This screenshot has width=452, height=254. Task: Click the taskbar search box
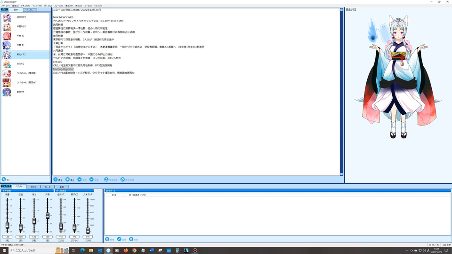pyautogui.click(x=39, y=251)
